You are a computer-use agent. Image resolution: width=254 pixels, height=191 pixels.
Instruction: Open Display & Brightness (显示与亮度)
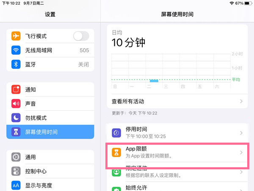(50, 185)
